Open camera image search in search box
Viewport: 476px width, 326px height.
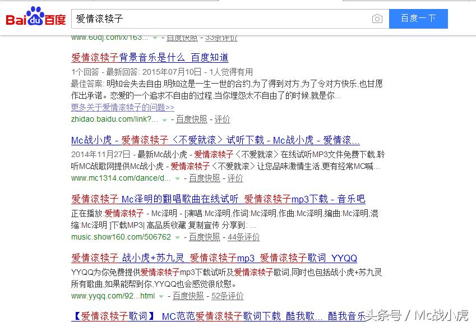click(x=377, y=19)
